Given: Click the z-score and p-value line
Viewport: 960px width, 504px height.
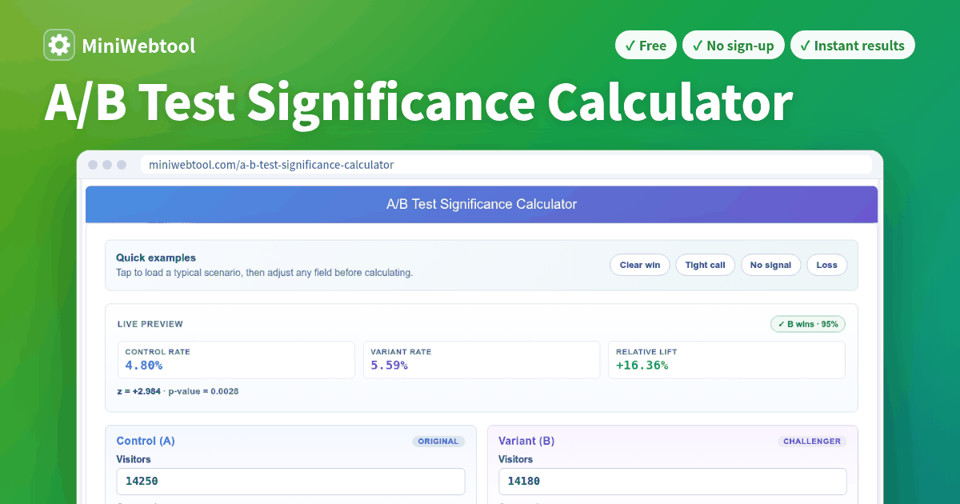Looking at the screenshot, I should (178, 391).
